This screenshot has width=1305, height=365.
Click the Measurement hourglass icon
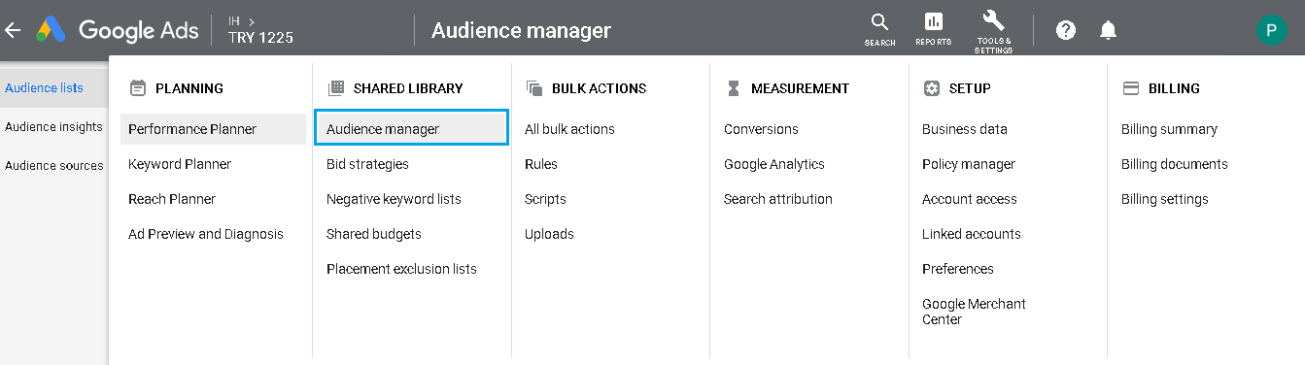(734, 88)
